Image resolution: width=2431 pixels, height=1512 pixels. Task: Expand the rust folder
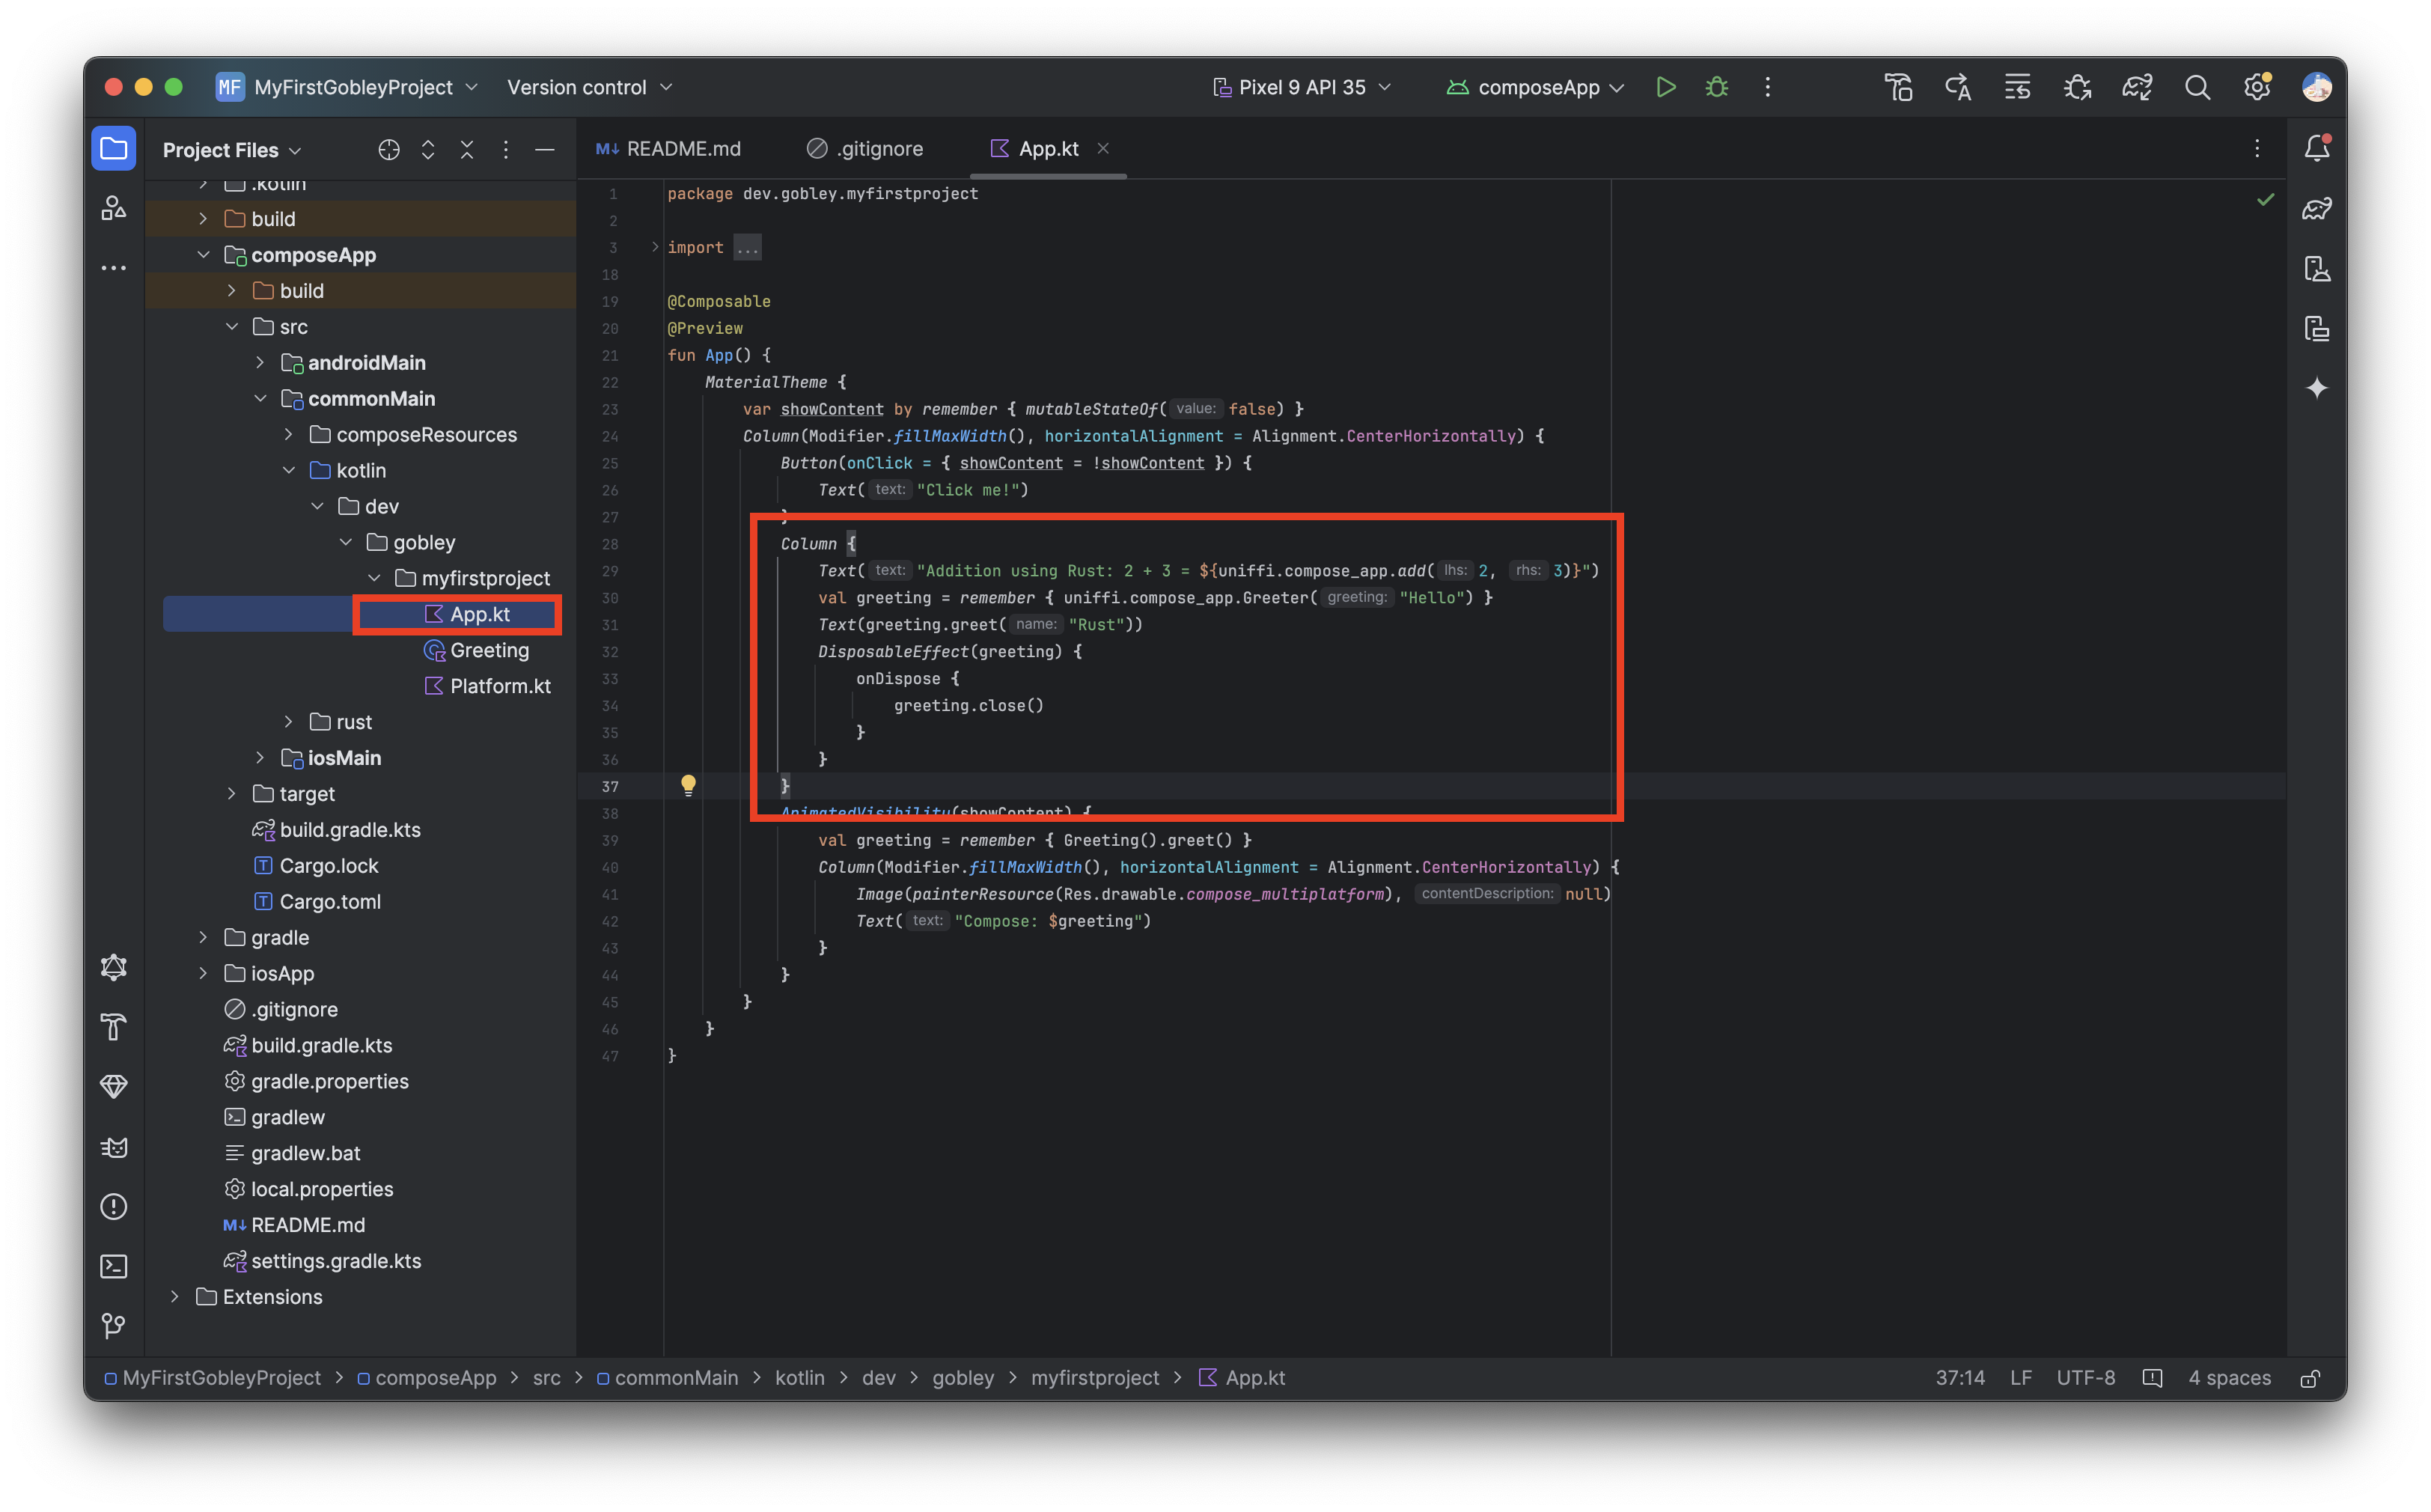tap(289, 722)
